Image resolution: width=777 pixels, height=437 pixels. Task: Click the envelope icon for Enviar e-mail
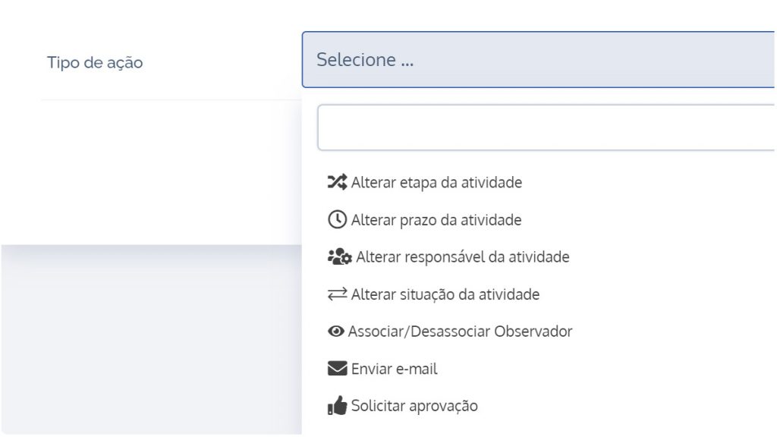337,369
